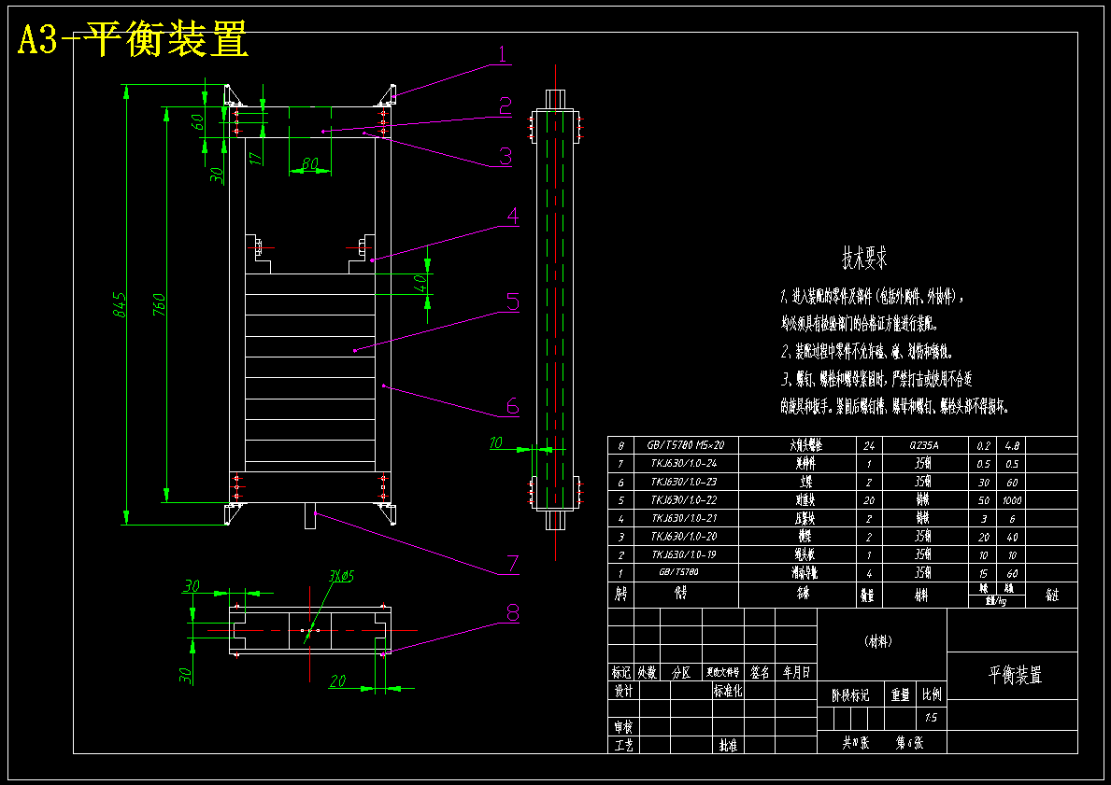Select the 'TKJ630/1.0-21' table cell

coord(684,518)
